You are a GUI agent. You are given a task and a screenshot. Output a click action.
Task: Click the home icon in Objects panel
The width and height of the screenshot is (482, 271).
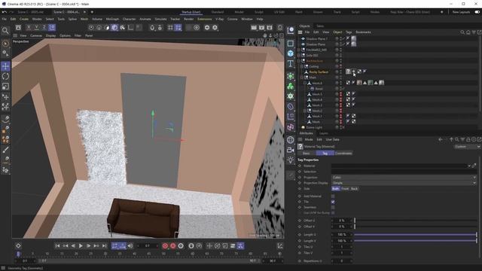(468, 32)
